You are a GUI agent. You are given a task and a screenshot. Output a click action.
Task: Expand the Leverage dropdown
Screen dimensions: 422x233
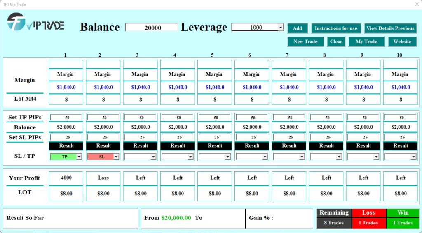click(x=281, y=28)
